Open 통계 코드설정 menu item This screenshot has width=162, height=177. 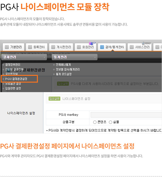pyautogui.click(x=64, y=74)
